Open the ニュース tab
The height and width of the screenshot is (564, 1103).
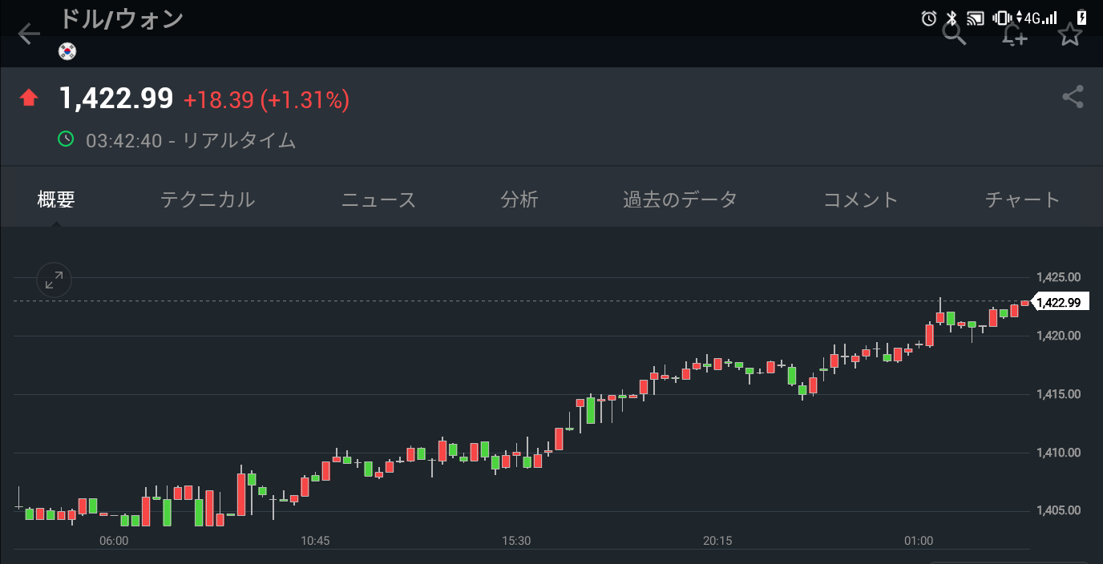tap(378, 199)
